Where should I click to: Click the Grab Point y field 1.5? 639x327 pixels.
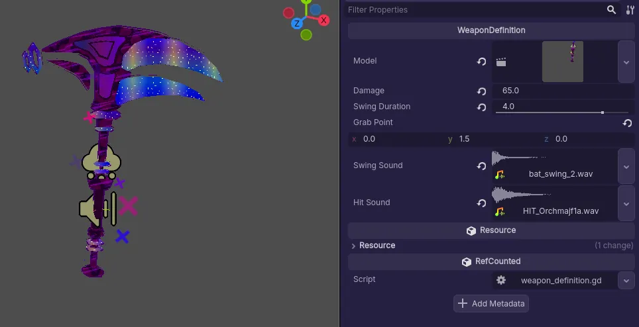click(492, 139)
